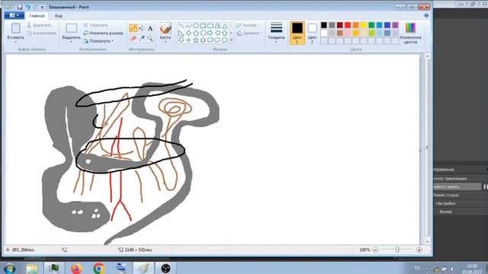Open Windows Explorer folder in the taskbar
The image size is (488, 274).
pyautogui.click(x=32, y=268)
